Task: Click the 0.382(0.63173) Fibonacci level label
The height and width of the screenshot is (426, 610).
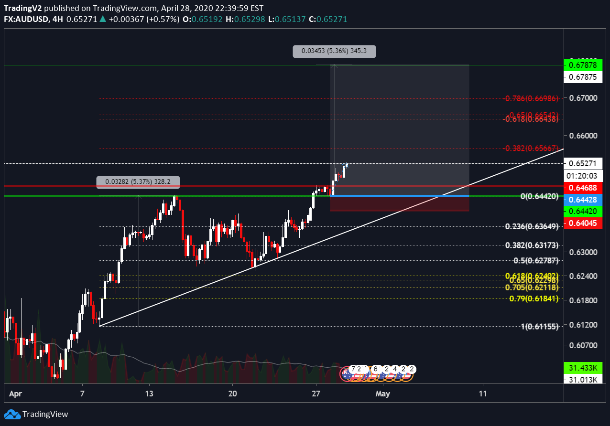Action: click(x=532, y=245)
